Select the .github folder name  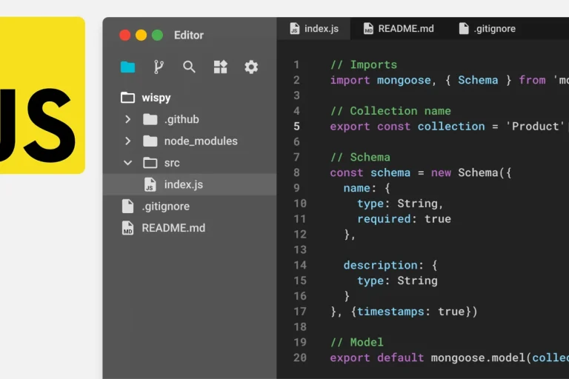182,119
